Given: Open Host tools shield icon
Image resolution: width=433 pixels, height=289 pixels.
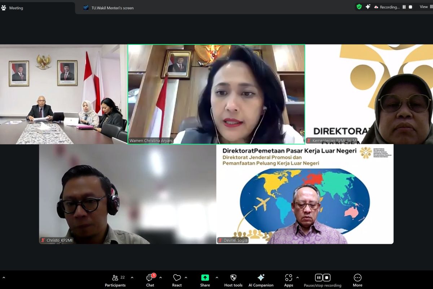Looking at the screenshot, I should [233, 277].
